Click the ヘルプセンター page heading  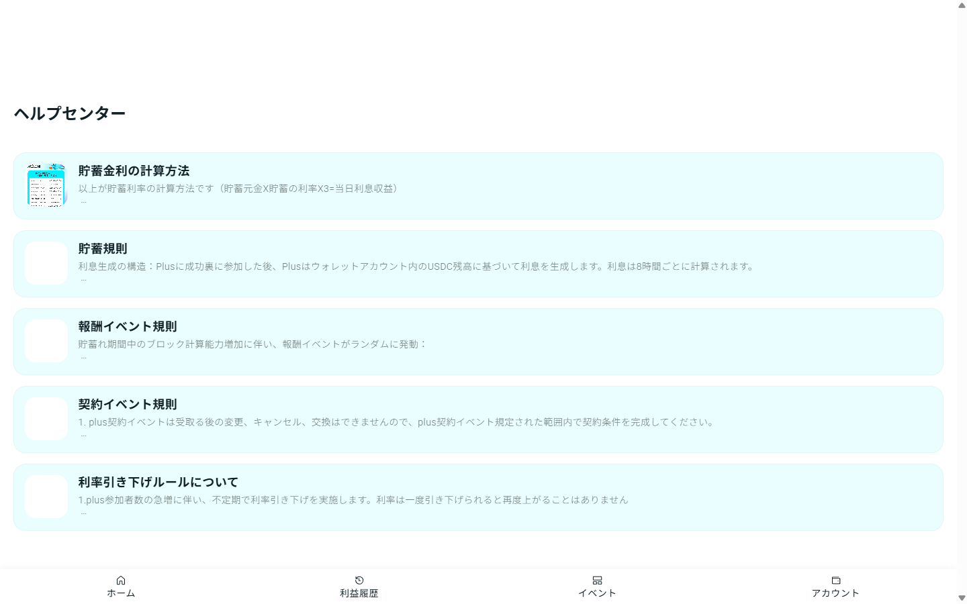[70, 113]
